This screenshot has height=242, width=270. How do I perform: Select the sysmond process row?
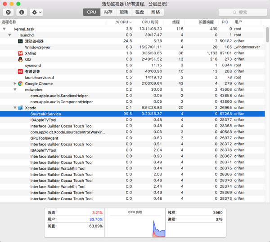coord(132,65)
